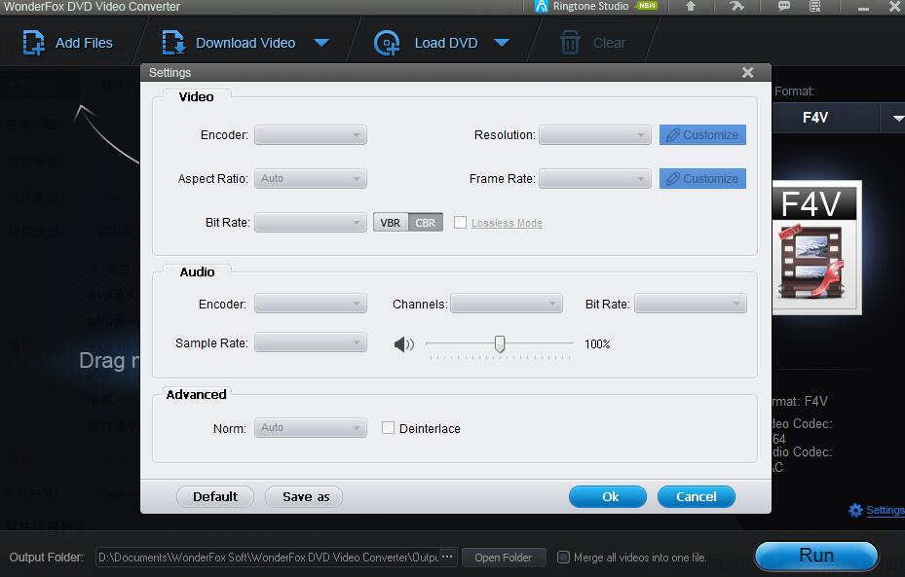
Task: Open the Frame Rate dropdown
Action: (594, 179)
